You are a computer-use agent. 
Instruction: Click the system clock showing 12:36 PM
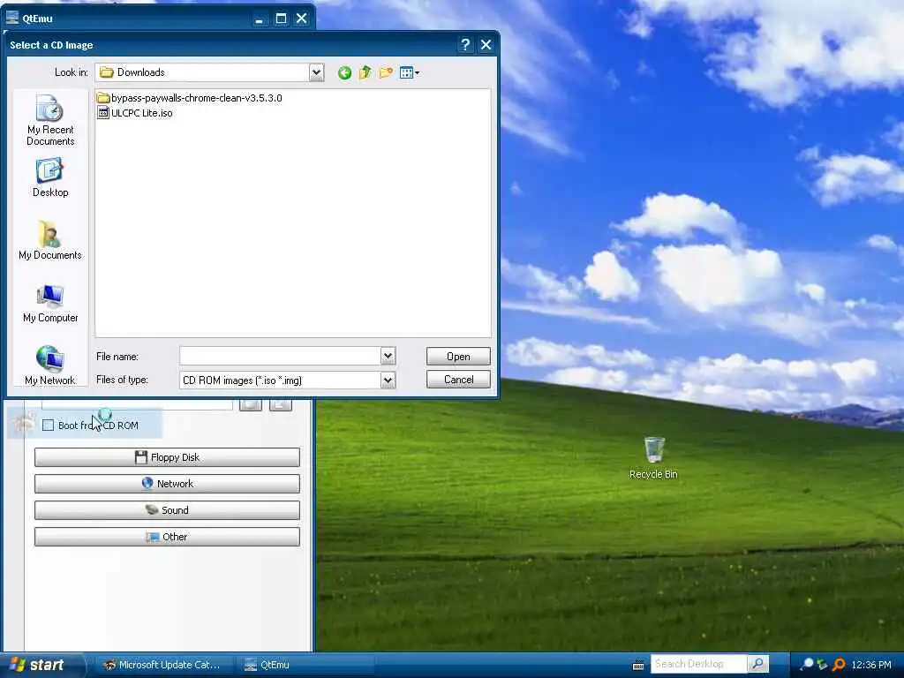[871, 665]
